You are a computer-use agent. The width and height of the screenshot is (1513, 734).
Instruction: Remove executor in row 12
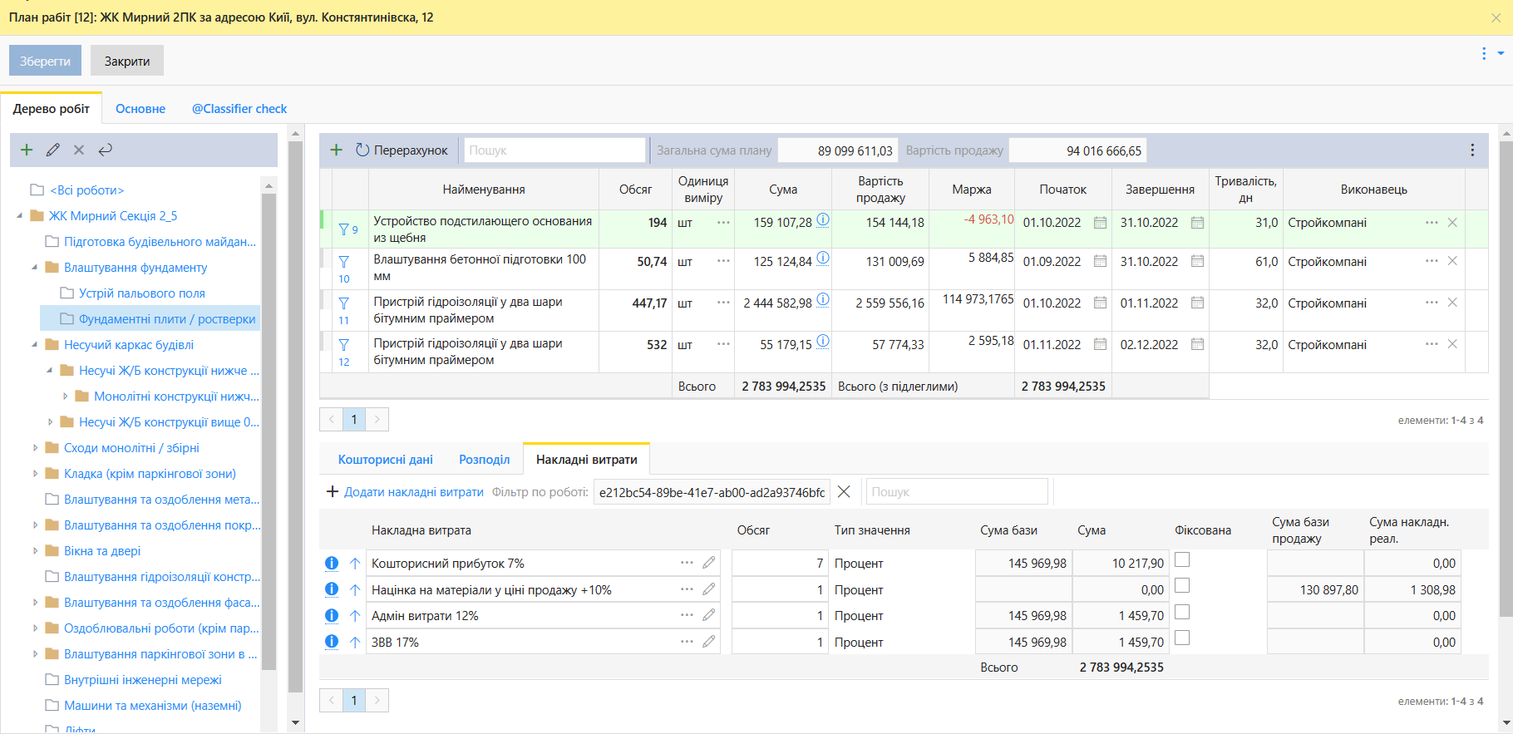pos(1452,344)
